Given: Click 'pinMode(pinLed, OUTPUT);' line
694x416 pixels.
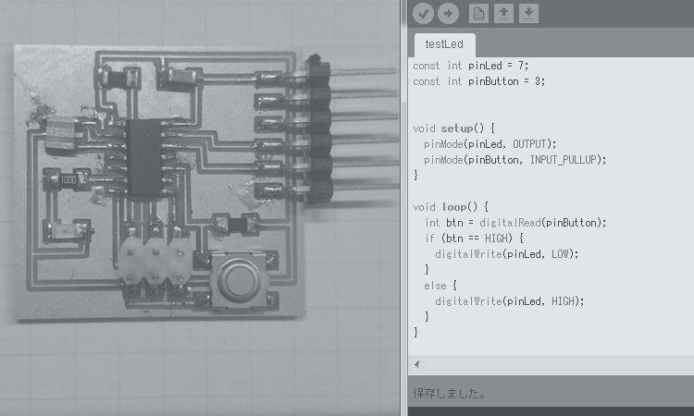Looking at the screenshot, I should [490, 144].
